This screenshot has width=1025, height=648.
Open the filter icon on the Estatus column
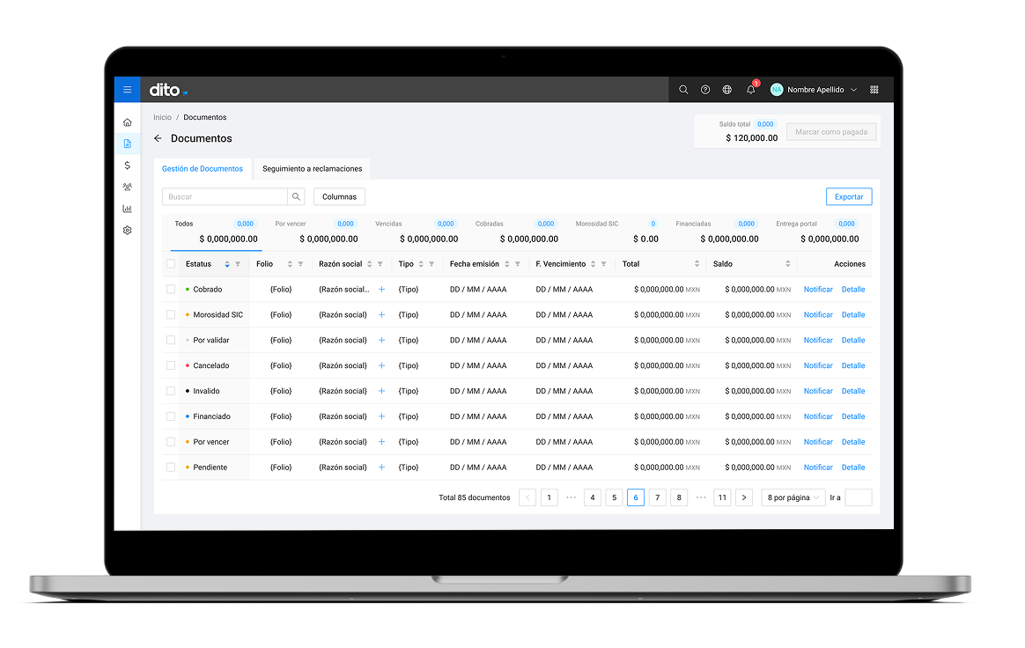coord(238,264)
